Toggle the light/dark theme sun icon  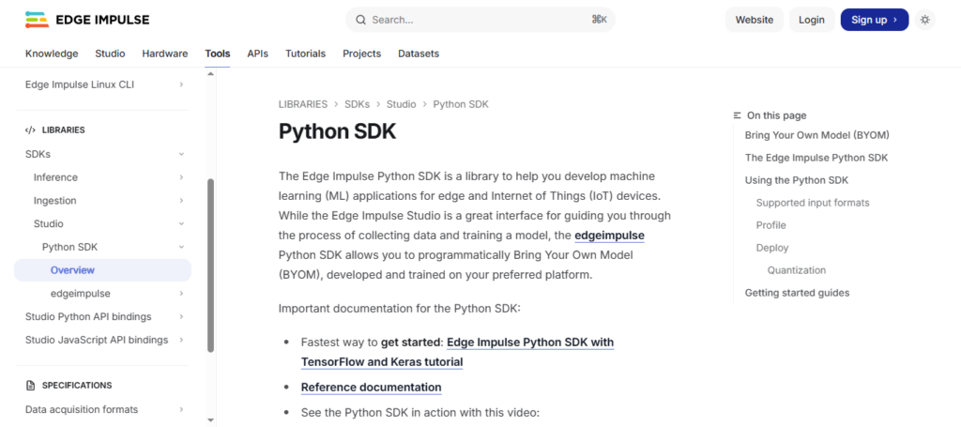[x=924, y=20]
